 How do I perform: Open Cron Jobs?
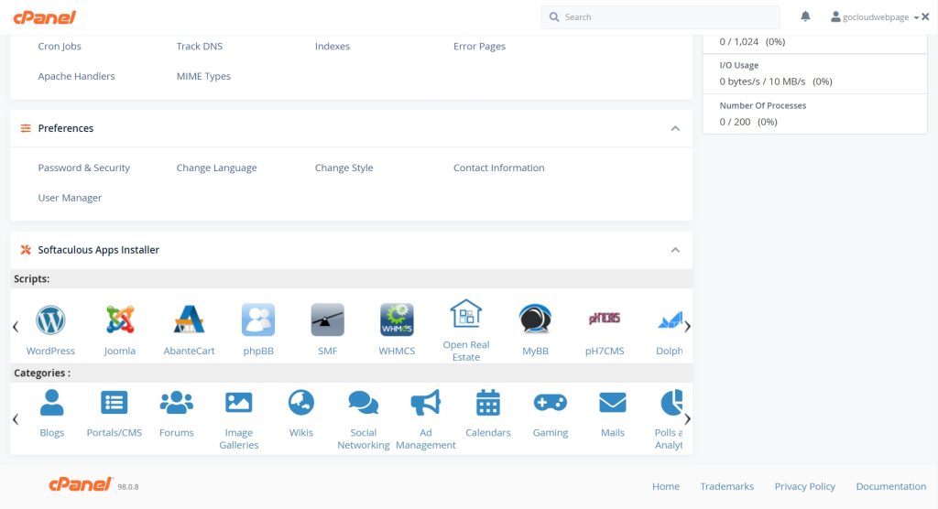(x=60, y=46)
